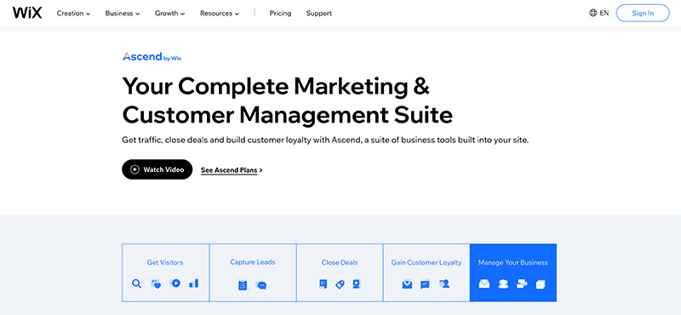This screenshot has height=315, width=681.
Task: Click the clipboard form icon in Capture Leads
Action: (243, 285)
